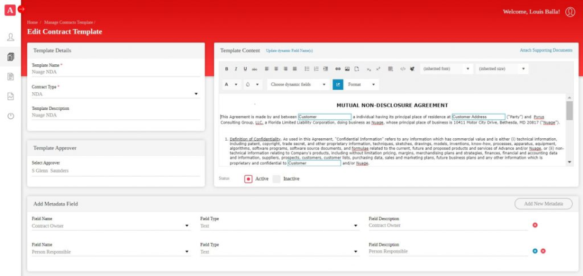
Task: Click Attach Supporting Documents link
Action: [546, 50]
